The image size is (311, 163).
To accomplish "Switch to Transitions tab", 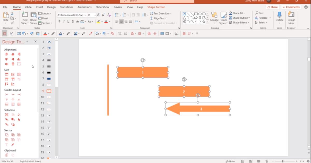I will pos(67,7).
